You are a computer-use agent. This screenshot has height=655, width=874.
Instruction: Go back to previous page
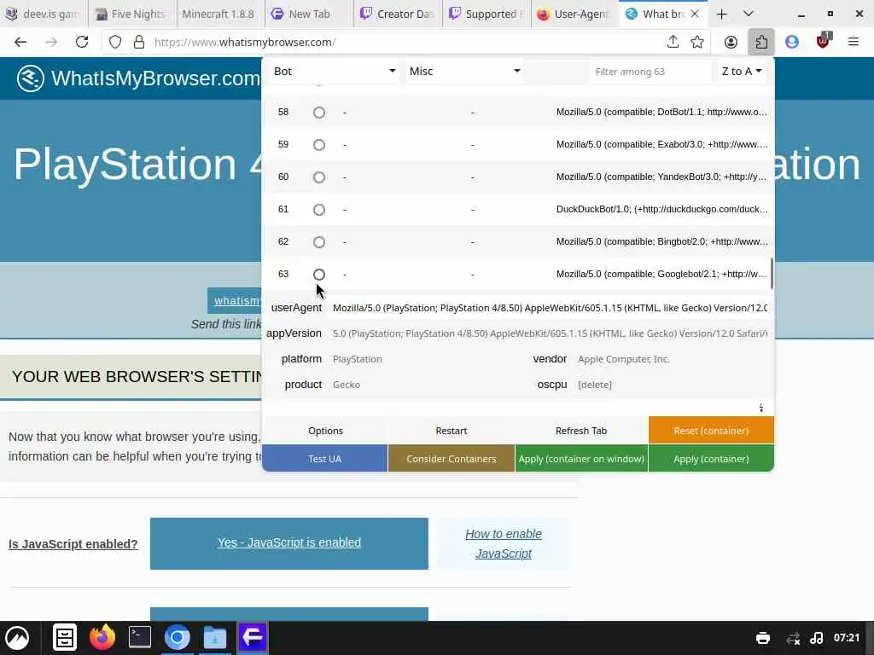tap(20, 42)
